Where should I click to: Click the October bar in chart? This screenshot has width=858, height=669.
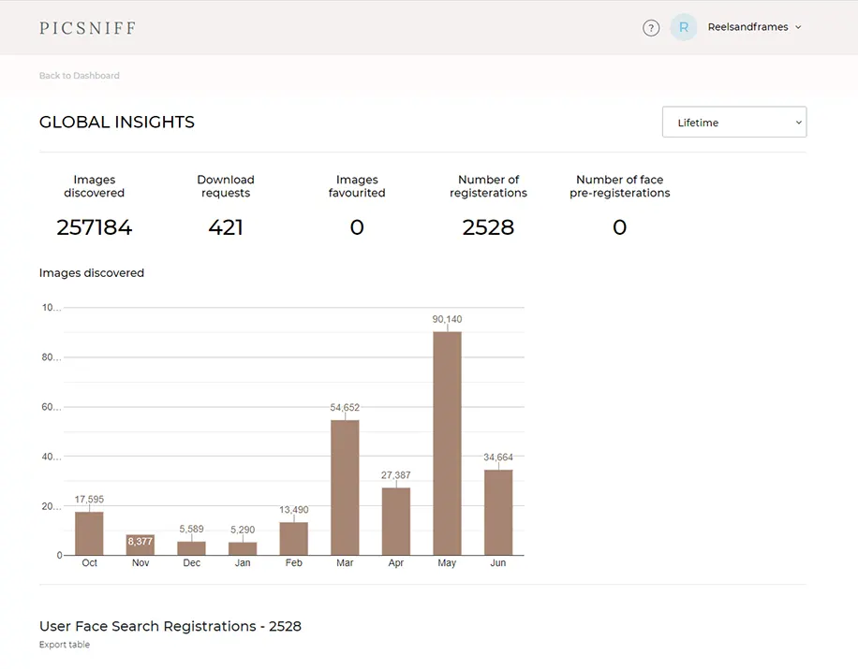[x=89, y=533]
